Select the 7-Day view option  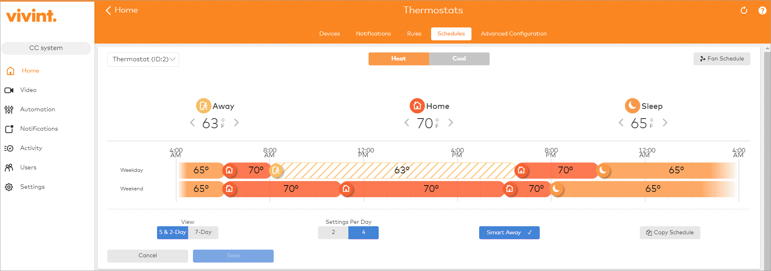[x=203, y=232]
